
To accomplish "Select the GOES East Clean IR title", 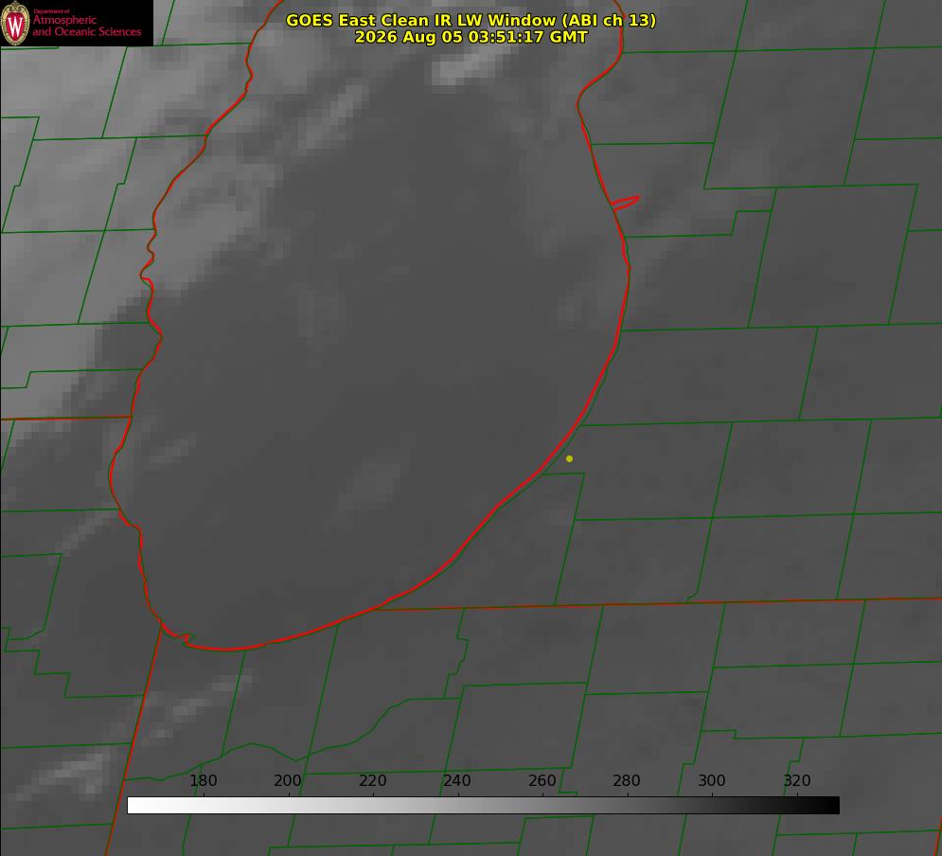I will (471, 20).
